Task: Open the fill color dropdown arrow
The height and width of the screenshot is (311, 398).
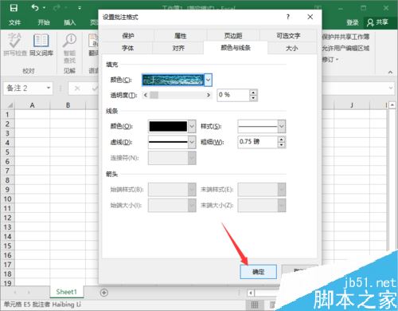Action: [209, 80]
